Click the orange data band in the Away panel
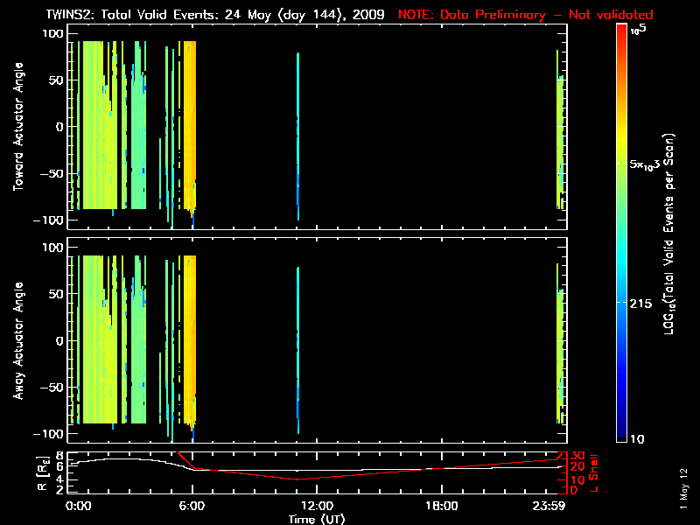This screenshot has height=525, width=700. [x=190, y=337]
